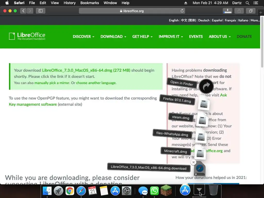The height and width of the screenshot is (198, 264).
Task: Open the More... languages list
Action: point(255,20)
